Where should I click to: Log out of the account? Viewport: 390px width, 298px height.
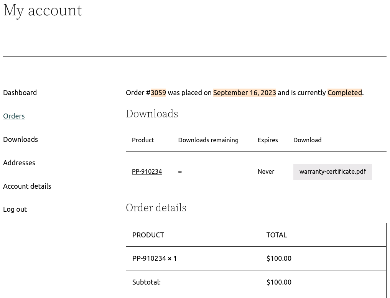tap(15, 209)
